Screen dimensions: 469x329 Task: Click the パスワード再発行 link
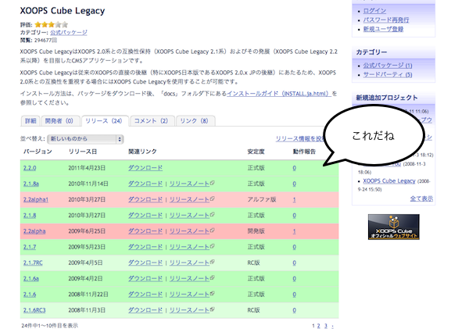coord(386,20)
